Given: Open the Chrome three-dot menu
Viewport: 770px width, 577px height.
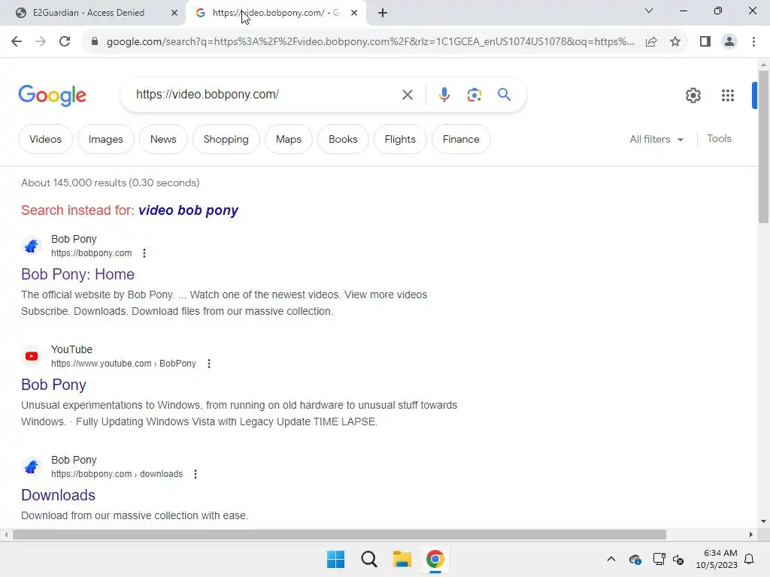Looking at the screenshot, I should pyautogui.click(x=753, y=42).
